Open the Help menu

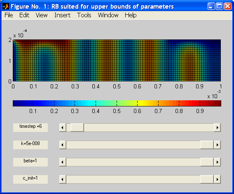tap(131, 15)
